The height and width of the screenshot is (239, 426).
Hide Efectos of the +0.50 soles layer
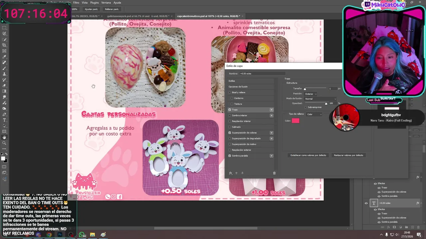375,209
